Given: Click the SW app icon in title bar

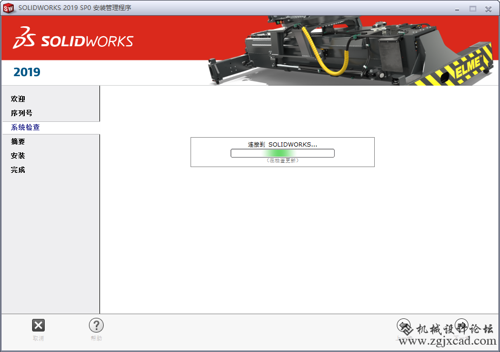Looking at the screenshot, I should (8, 8).
